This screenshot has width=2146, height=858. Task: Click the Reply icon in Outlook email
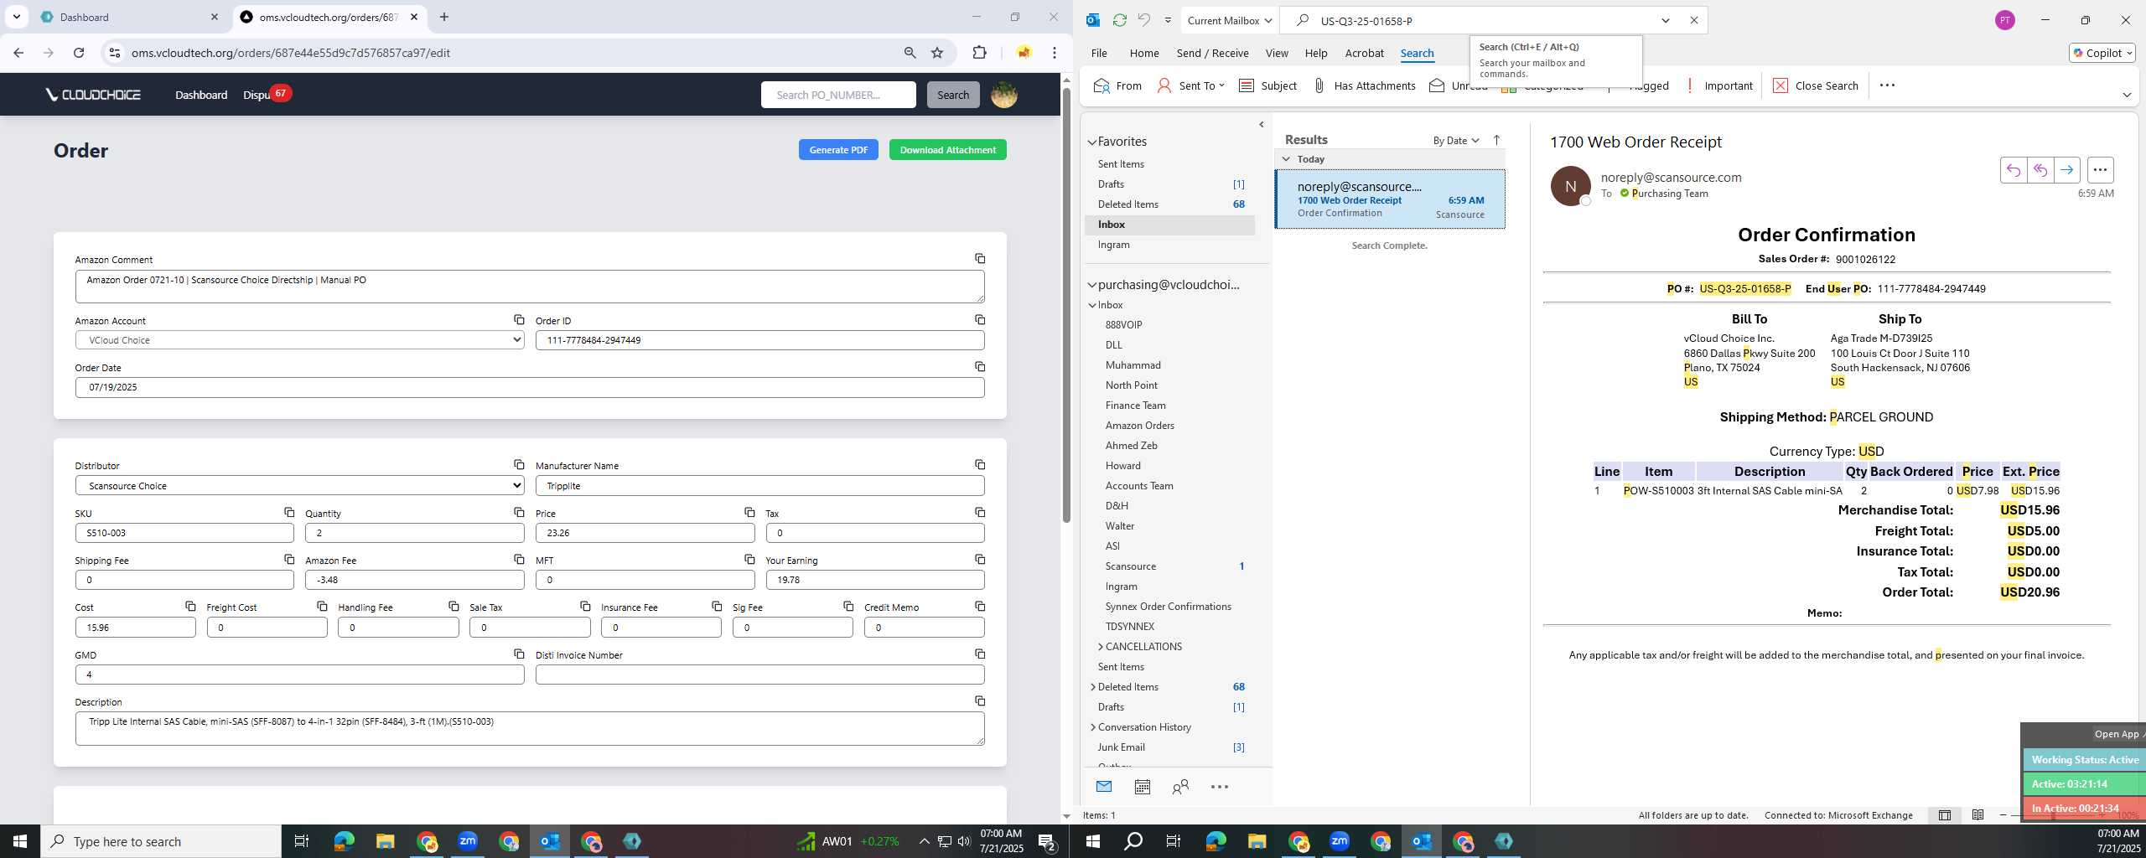coord(2013,170)
